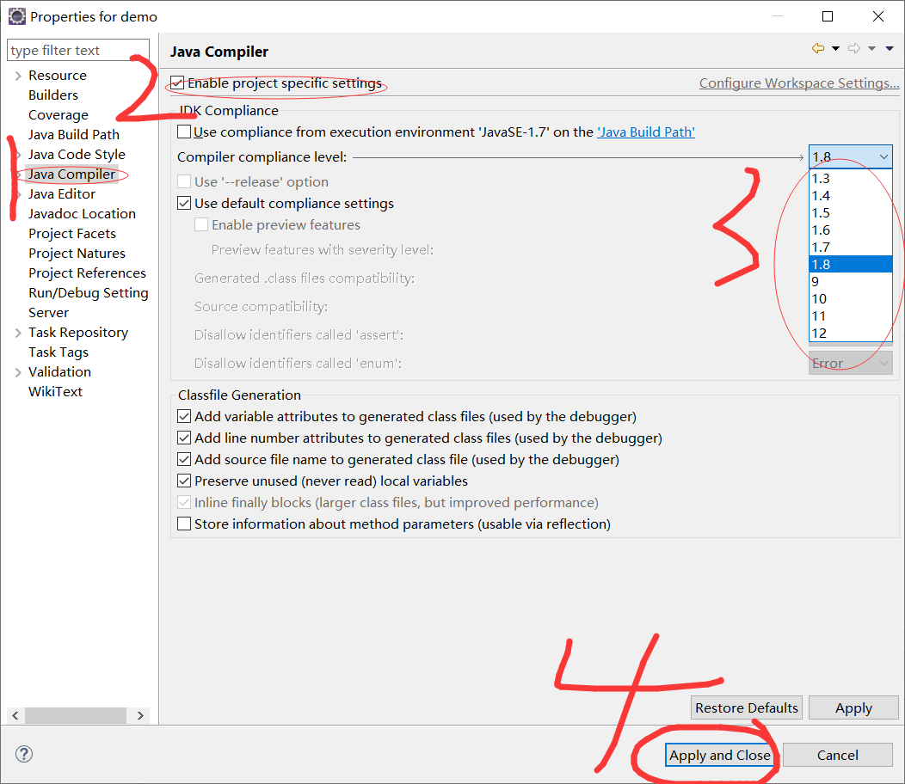The width and height of the screenshot is (905, 784).
Task: Select 1.6 in the compliance list
Action: tap(850, 230)
